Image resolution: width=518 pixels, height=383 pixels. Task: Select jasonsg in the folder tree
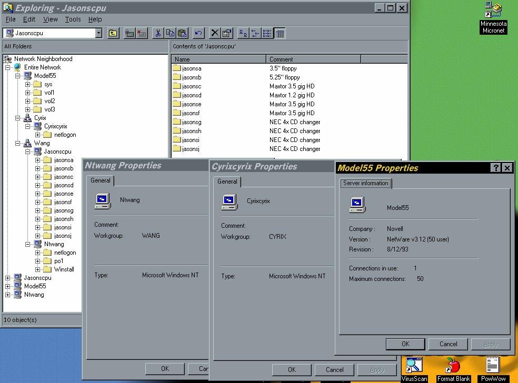(x=64, y=210)
